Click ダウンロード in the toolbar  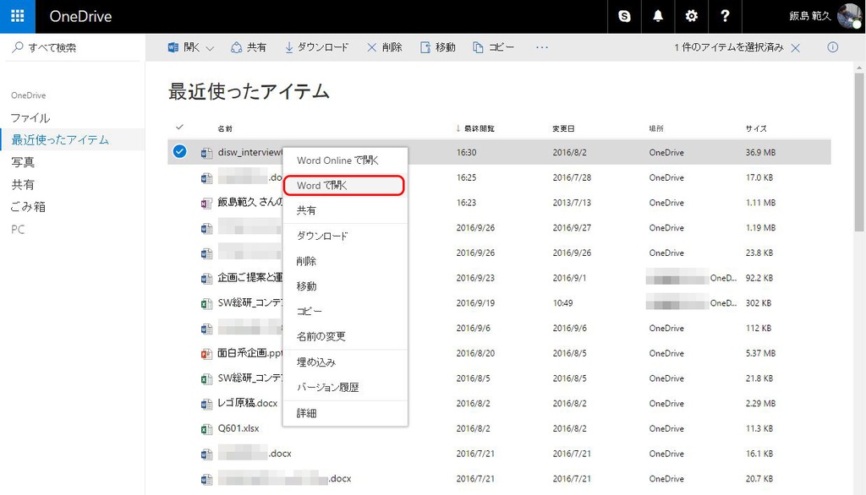pos(317,47)
